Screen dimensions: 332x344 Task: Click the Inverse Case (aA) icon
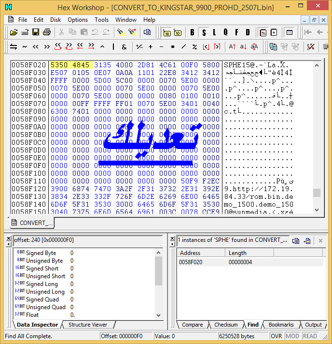coord(254,47)
